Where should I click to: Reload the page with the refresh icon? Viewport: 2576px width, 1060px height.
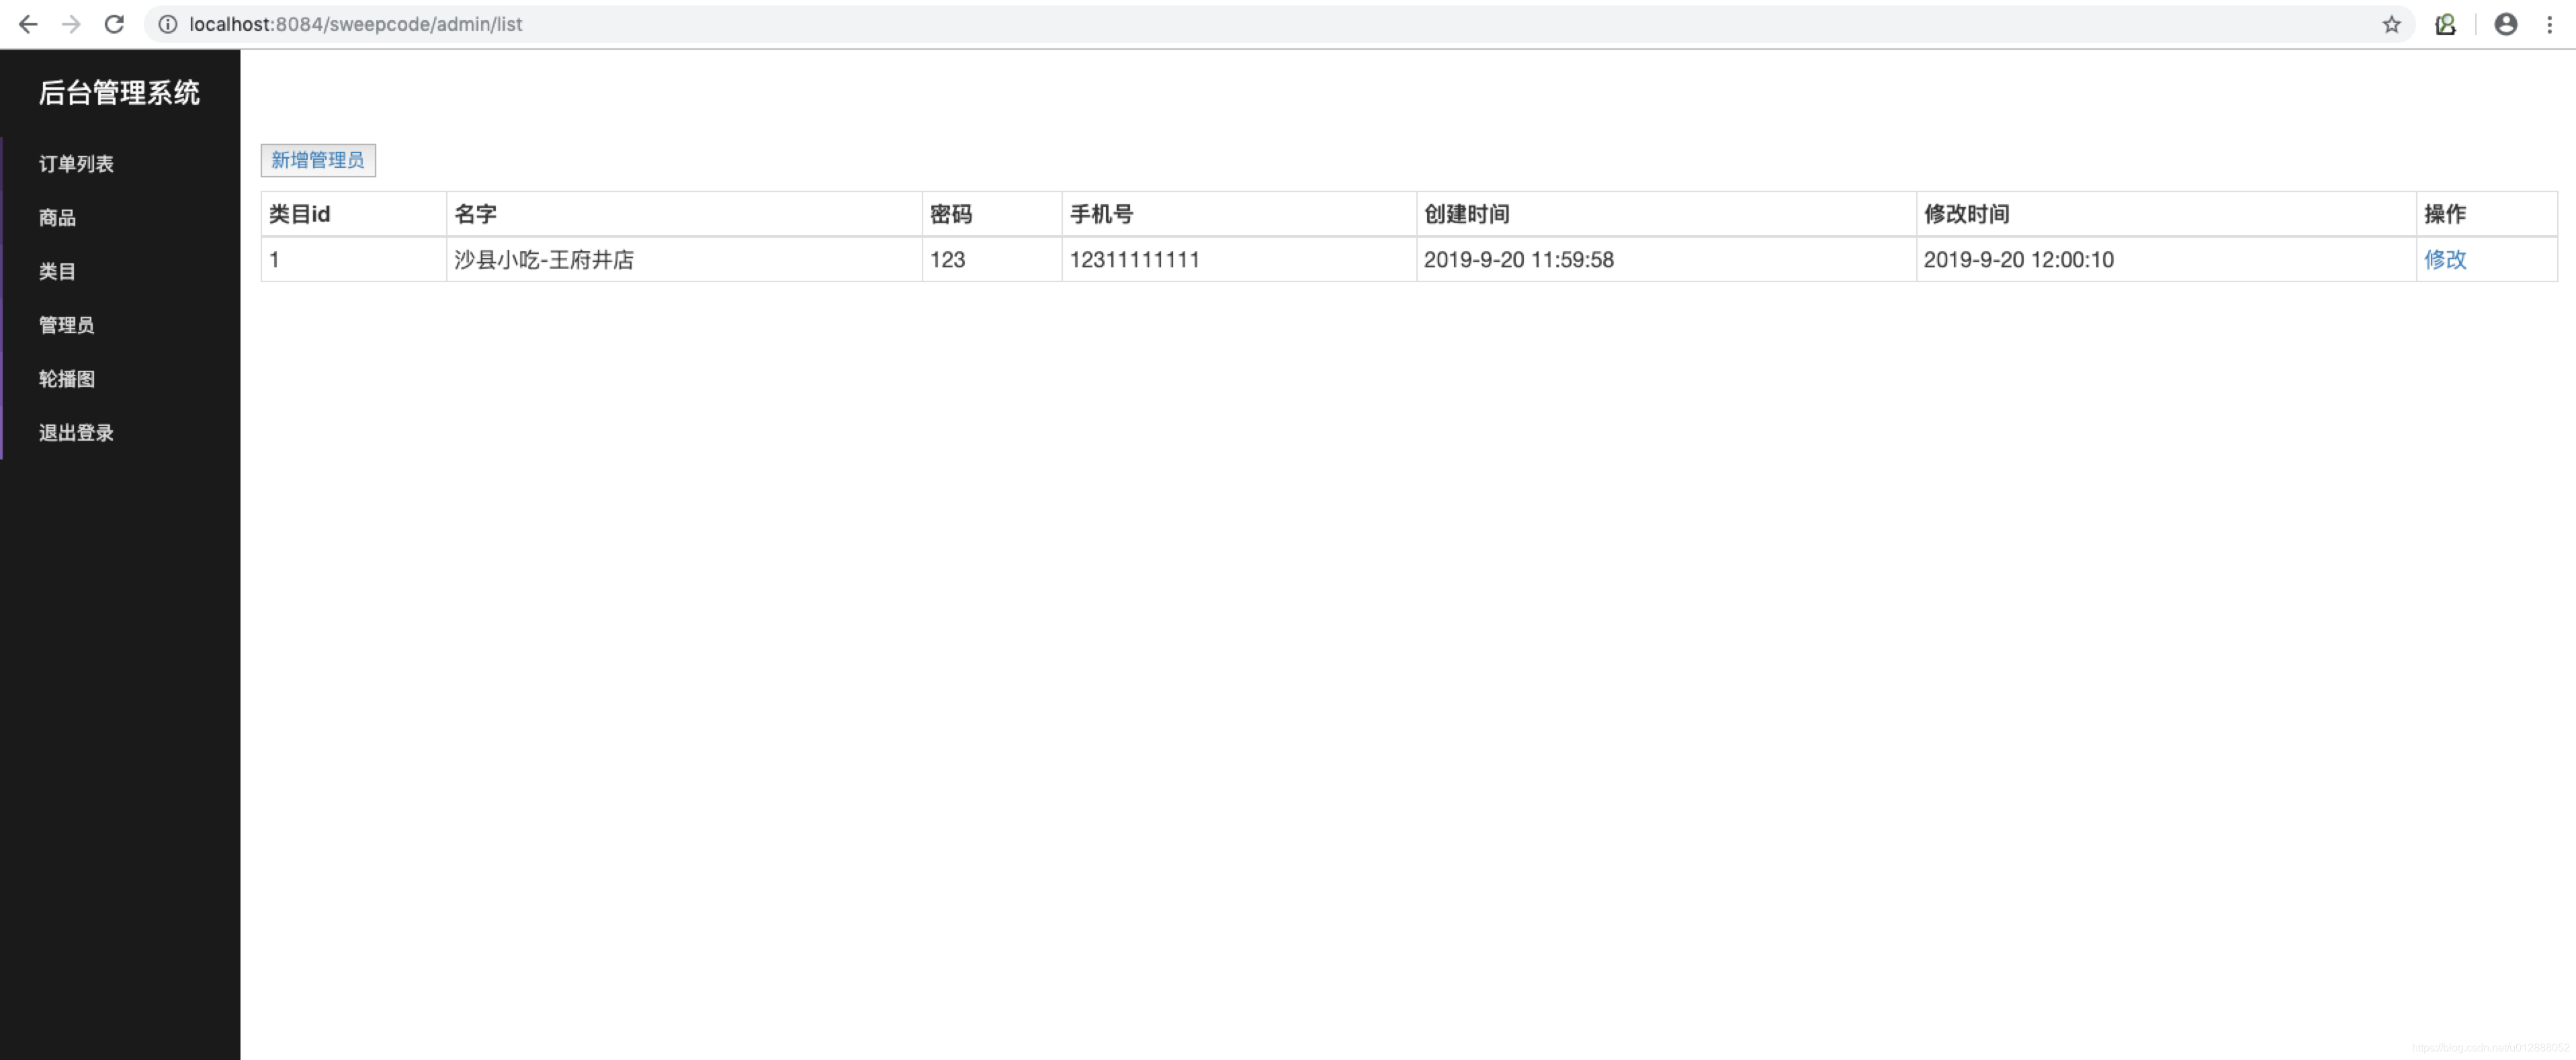point(114,24)
